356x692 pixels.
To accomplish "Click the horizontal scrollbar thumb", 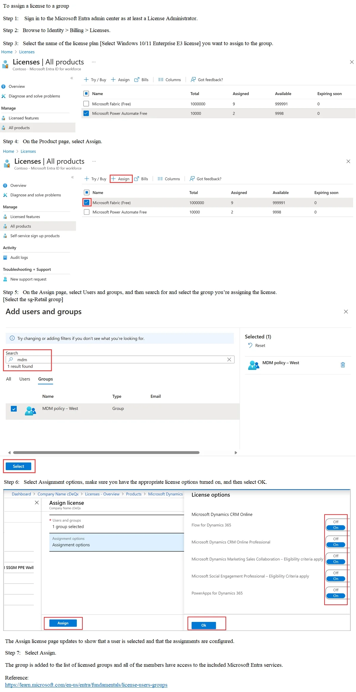I will point(106,453).
